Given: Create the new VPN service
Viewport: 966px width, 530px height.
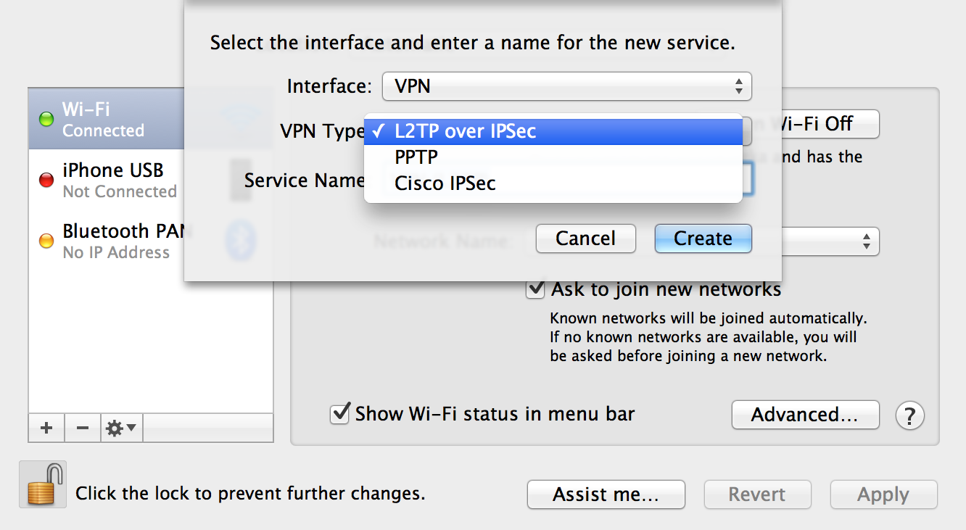Looking at the screenshot, I should pyautogui.click(x=702, y=239).
